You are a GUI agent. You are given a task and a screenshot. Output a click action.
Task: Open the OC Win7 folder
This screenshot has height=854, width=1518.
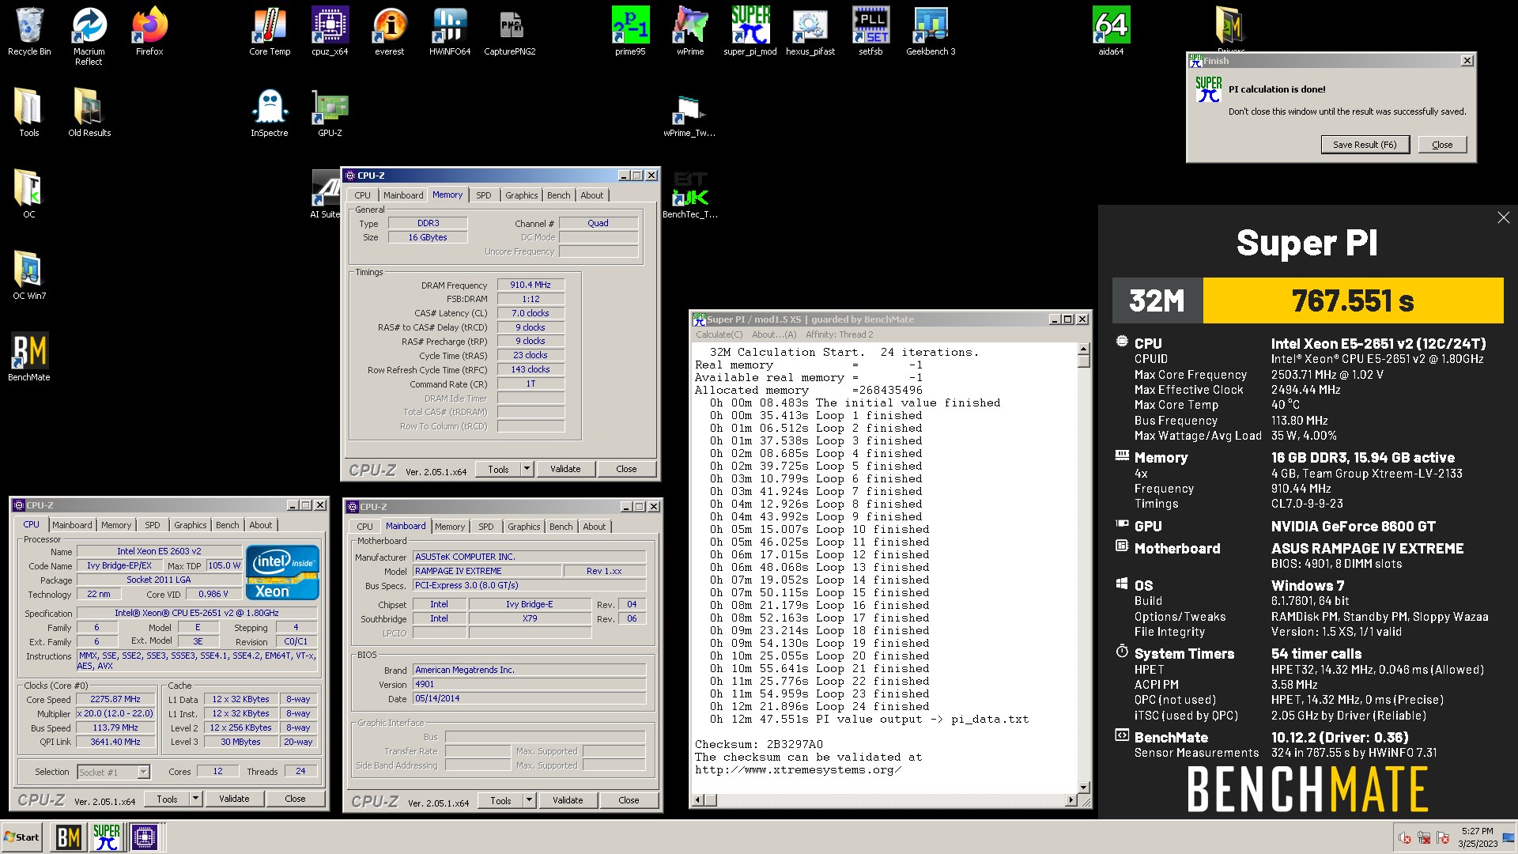(29, 275)
